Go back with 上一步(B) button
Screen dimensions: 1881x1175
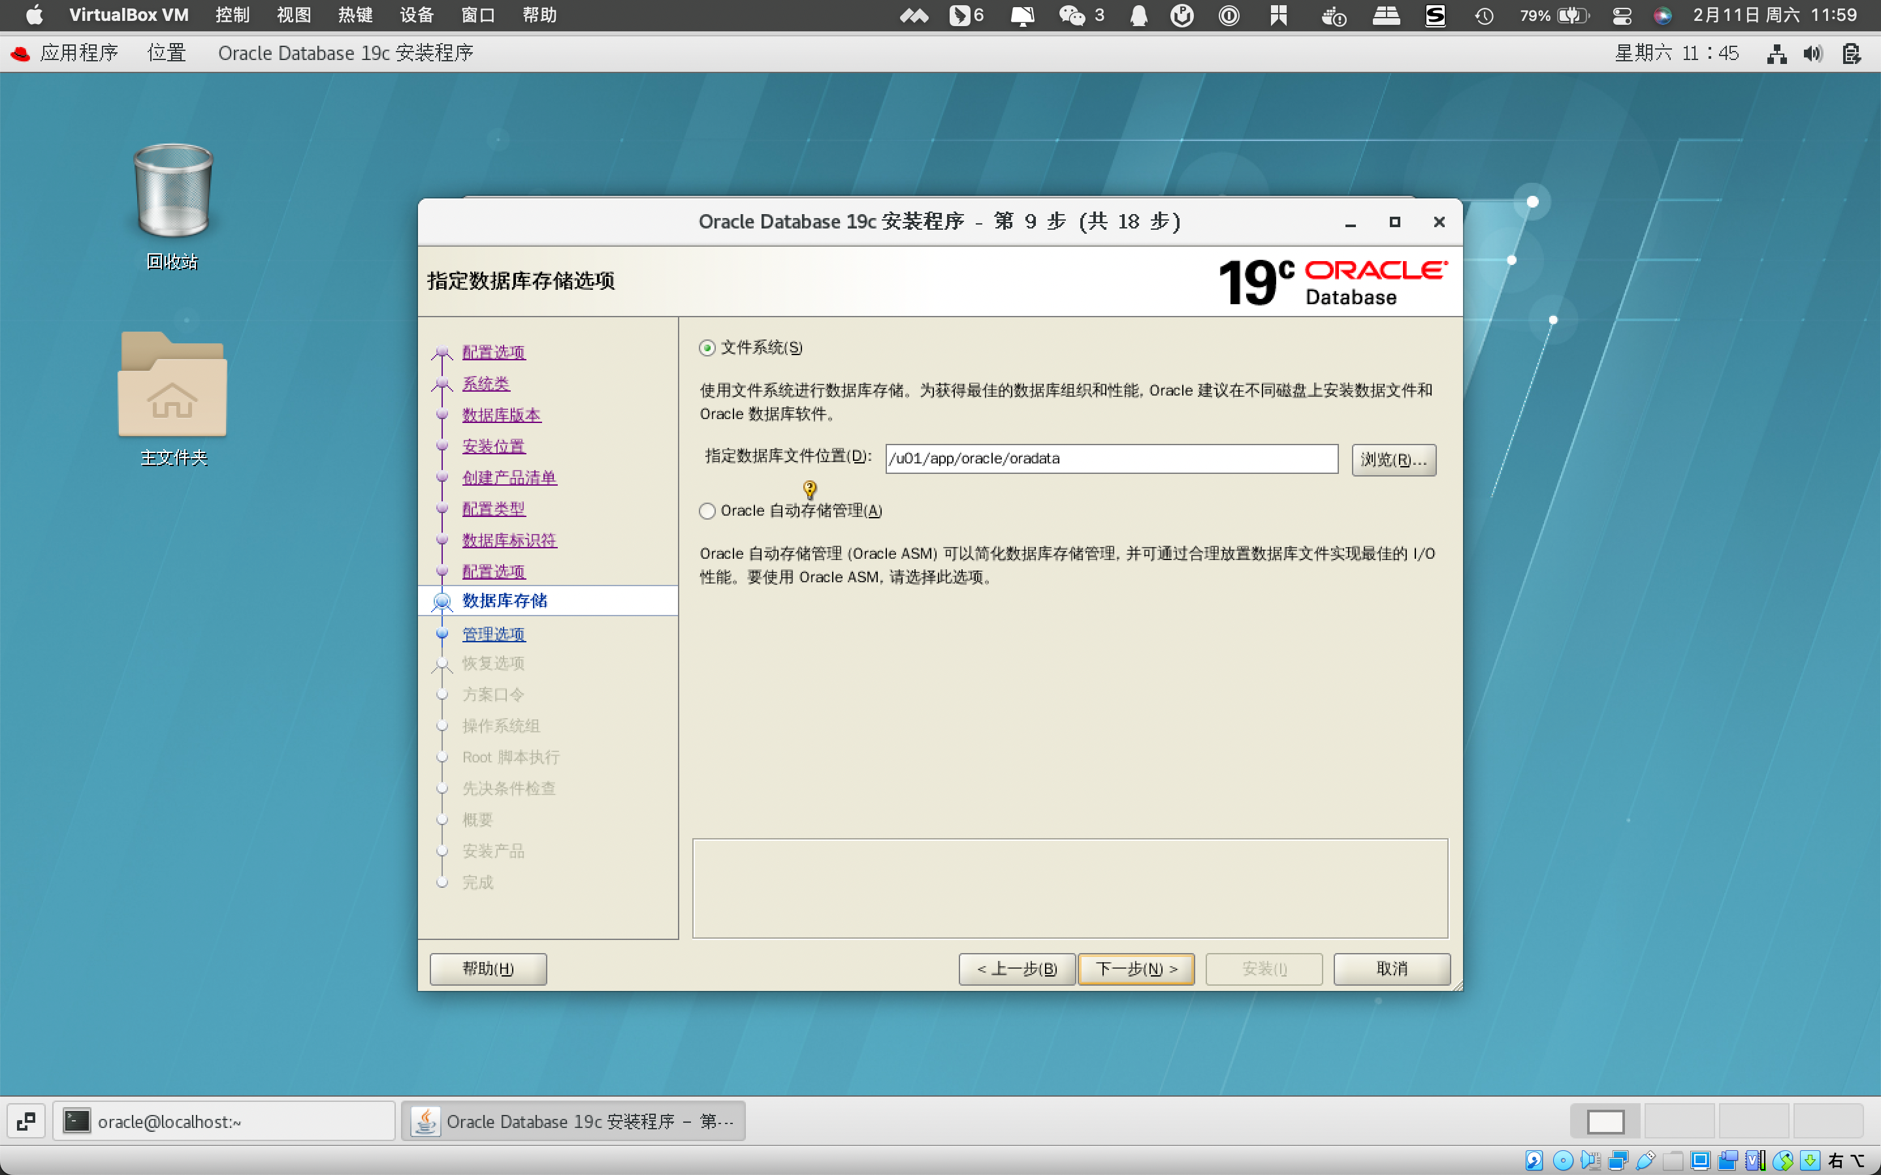coord(1017,968)
